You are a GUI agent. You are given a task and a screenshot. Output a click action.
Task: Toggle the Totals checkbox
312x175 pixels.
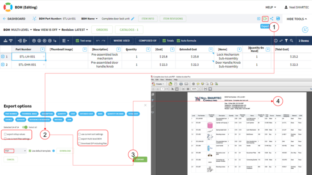(x=164, y=41)
